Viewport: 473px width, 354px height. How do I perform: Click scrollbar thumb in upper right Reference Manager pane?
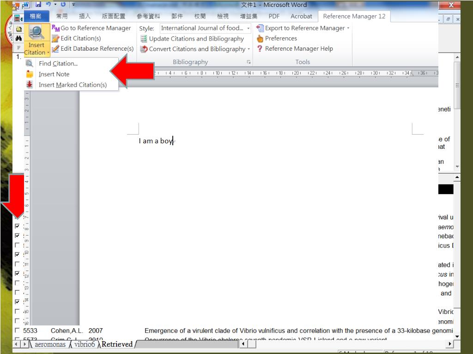(457, 85)
